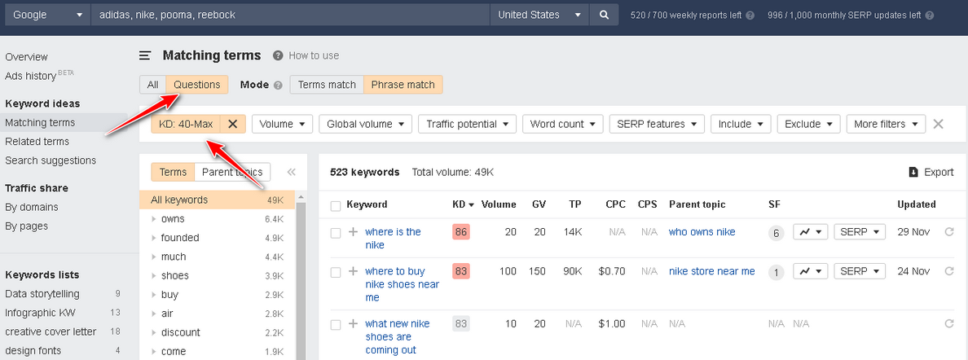
Task: Add 'where to buy nike shoes near me' plus
Action: click(353, 271)
